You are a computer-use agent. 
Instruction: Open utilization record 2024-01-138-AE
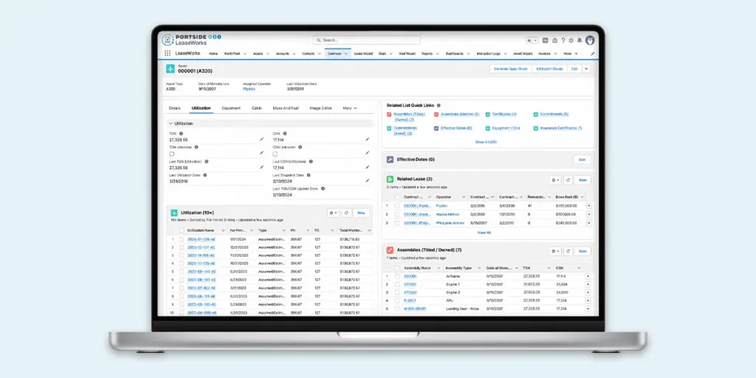[201, 239]
